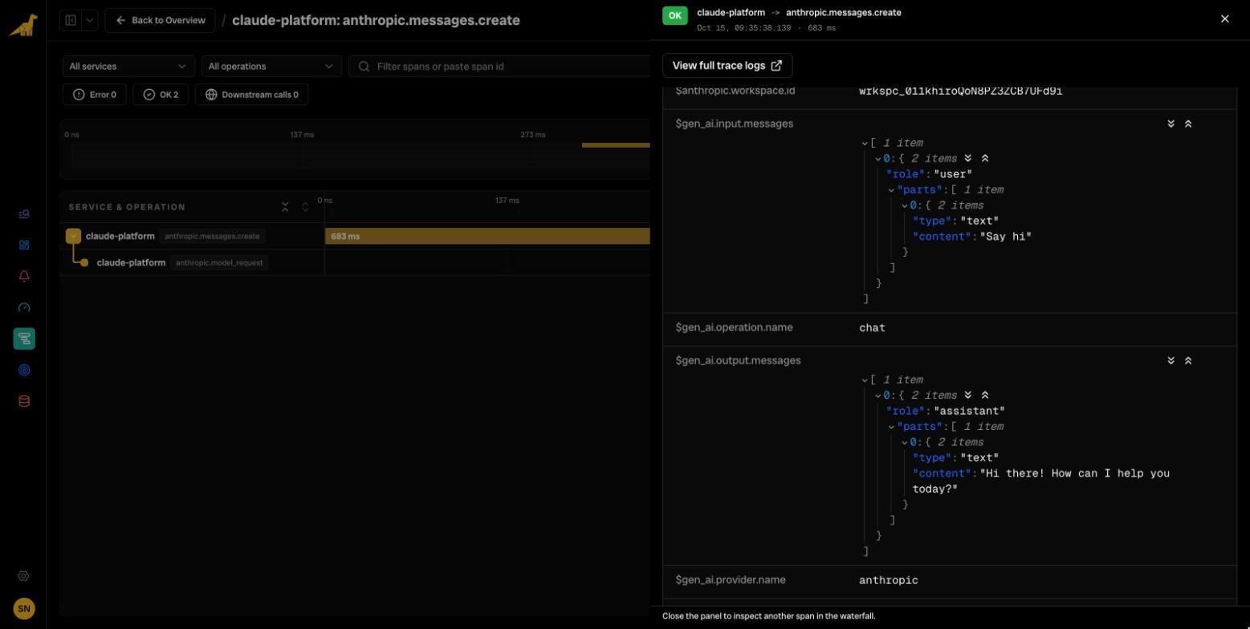Click the dinosaur logo at the top left

click(x=23, y=25)
